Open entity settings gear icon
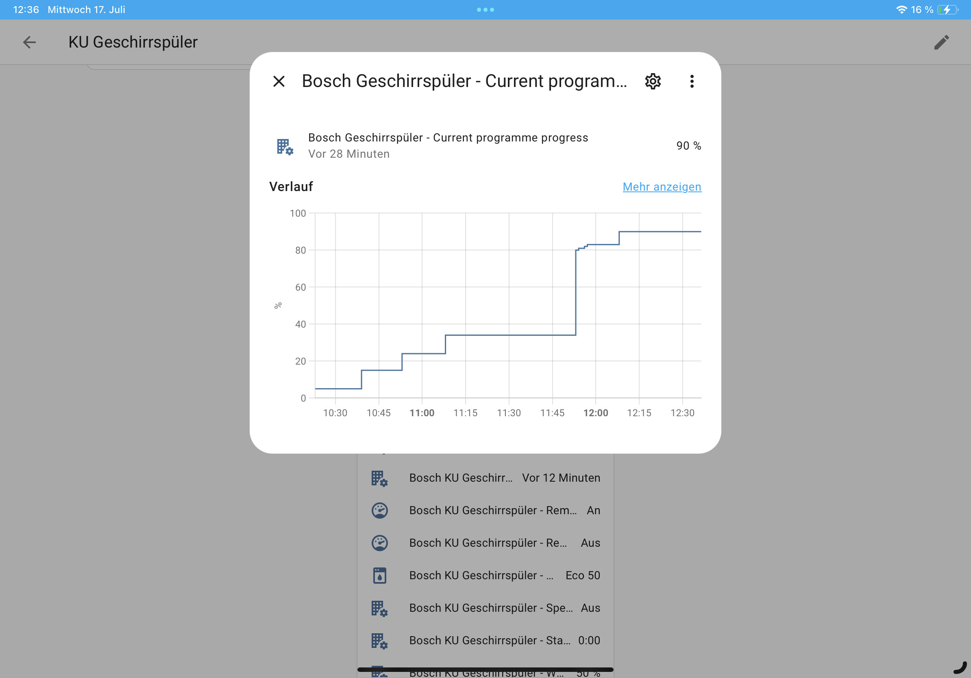 pos(653,81)
